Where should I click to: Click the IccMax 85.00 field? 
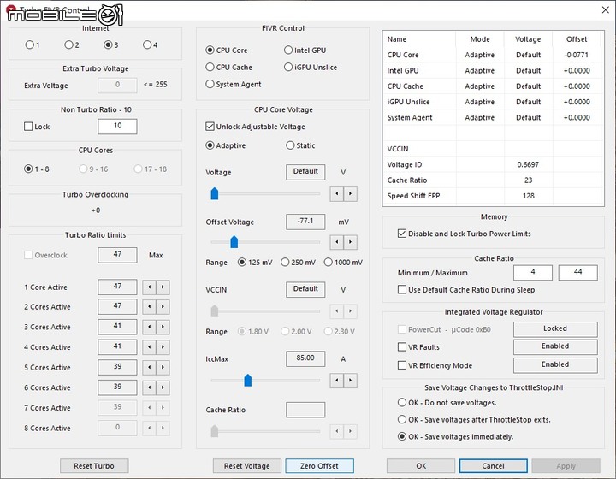point(305,358)
